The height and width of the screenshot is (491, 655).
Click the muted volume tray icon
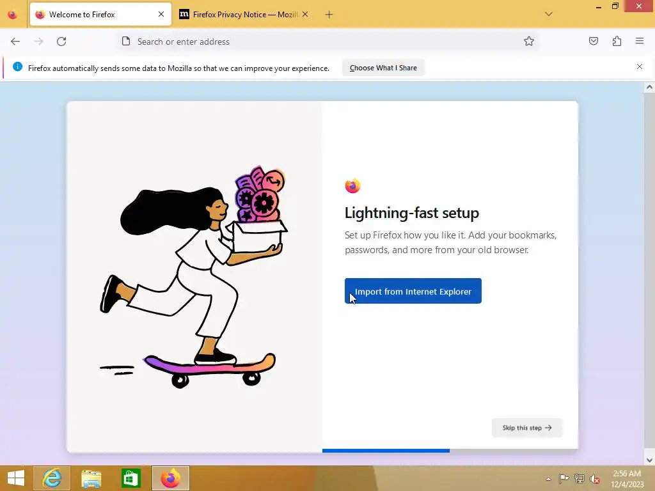[595, 478]
